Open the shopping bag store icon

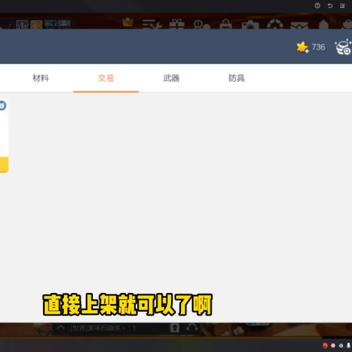tap(226, 24)
